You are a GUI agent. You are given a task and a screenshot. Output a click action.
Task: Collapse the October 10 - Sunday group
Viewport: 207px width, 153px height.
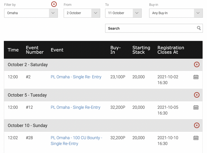[197, 125]
